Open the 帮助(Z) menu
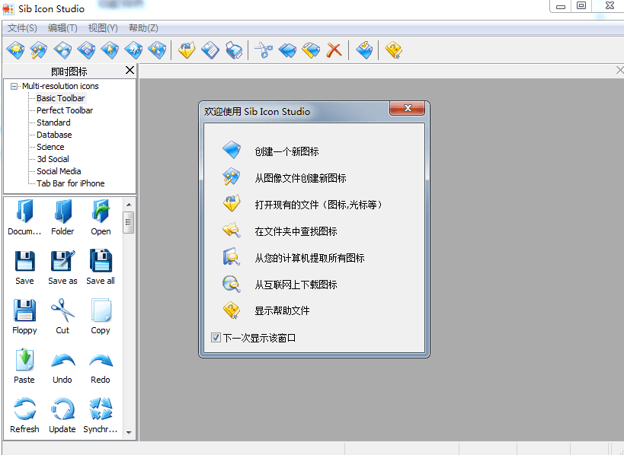This screenshot has height=455, width=624. click(x=144, y=28)
